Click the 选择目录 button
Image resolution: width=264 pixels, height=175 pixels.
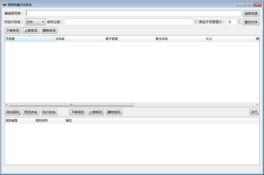click(x=251, y=13)
